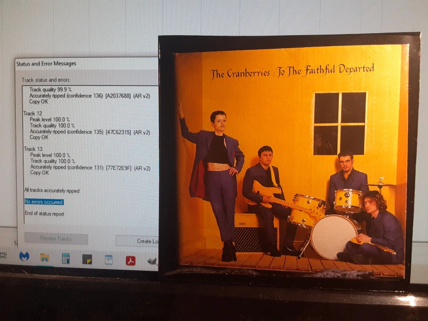Click 'Copy OK' under Track 13
Viewport: 428px width, 321px height.
click(39, 173)
